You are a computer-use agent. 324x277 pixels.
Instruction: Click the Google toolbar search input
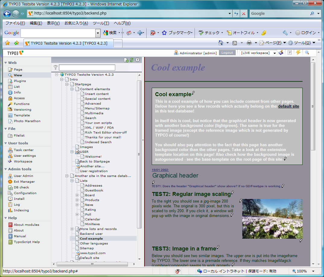click(x=58, y=33)
